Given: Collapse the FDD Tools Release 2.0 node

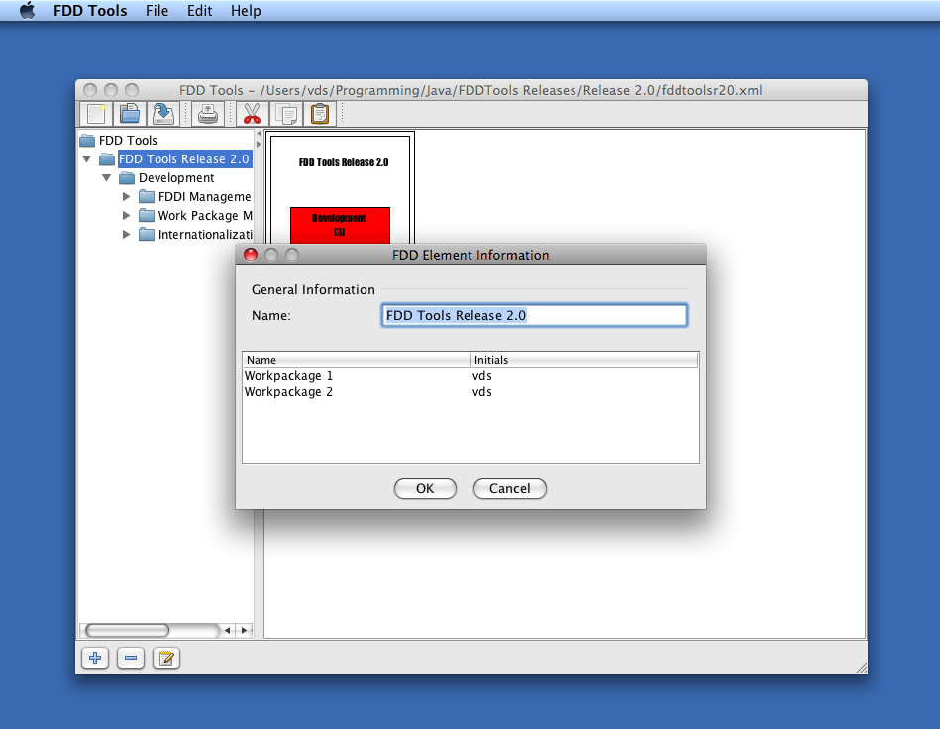Looking at the screenshot, I should 87,159.
